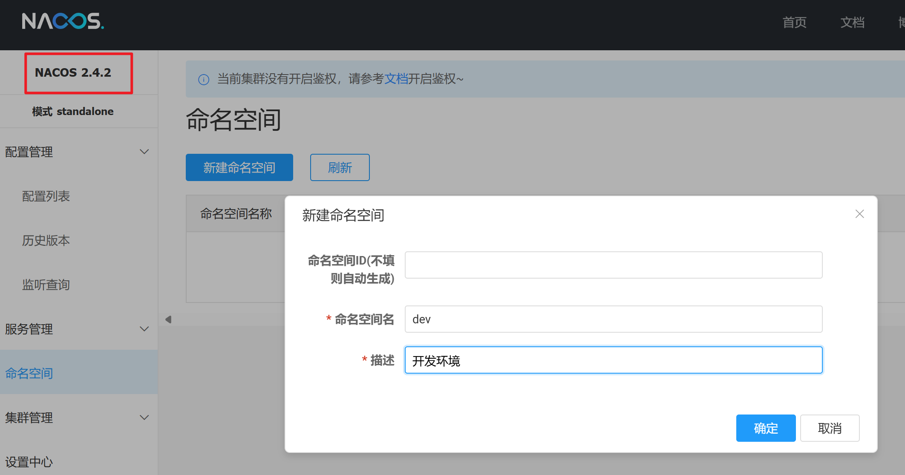Cancel the dialog with 取消
This screenshot has height=475, width=905.
pyautogui.click(x=830, y=428)
